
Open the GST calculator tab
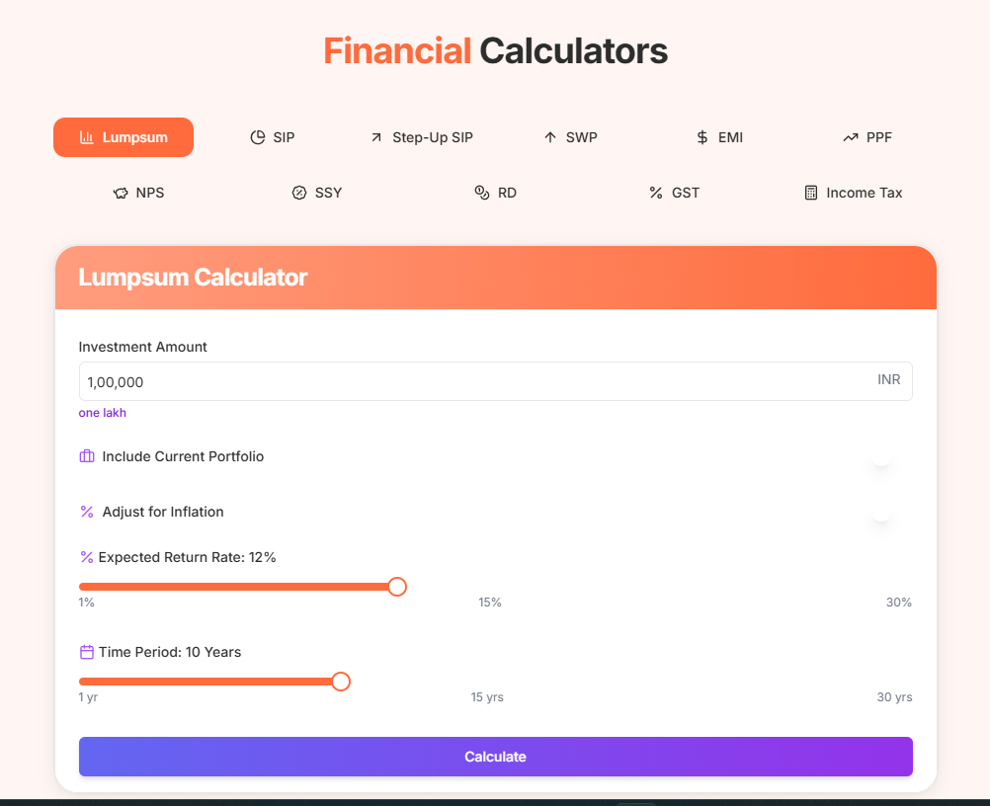tap(674, 194)
